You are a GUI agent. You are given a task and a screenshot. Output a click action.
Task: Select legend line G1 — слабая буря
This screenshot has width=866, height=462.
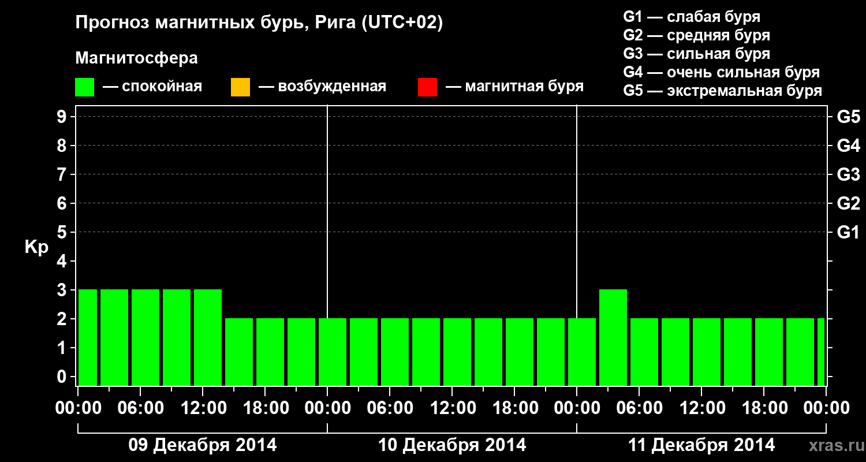pos(692,17)
